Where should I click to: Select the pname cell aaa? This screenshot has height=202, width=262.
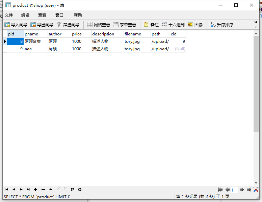[x=36, y=49]
